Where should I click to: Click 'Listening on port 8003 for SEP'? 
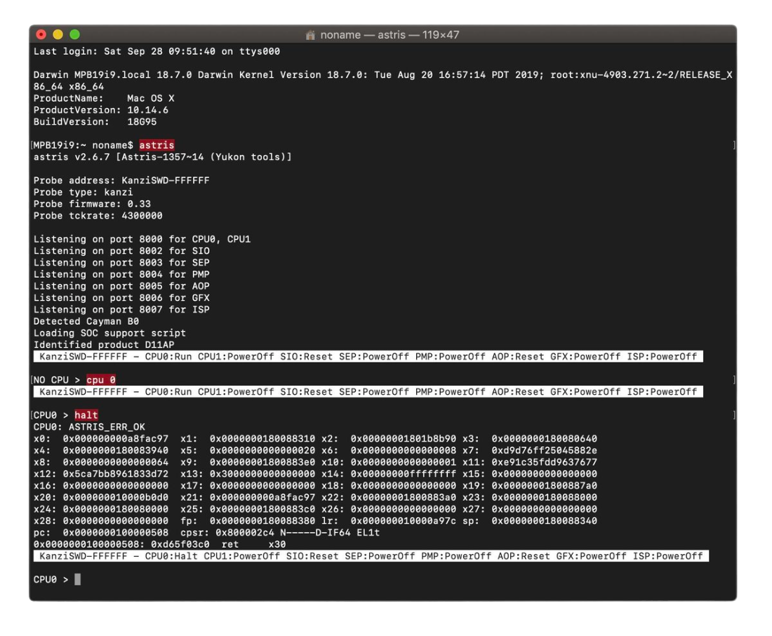(x=121, y=263)
